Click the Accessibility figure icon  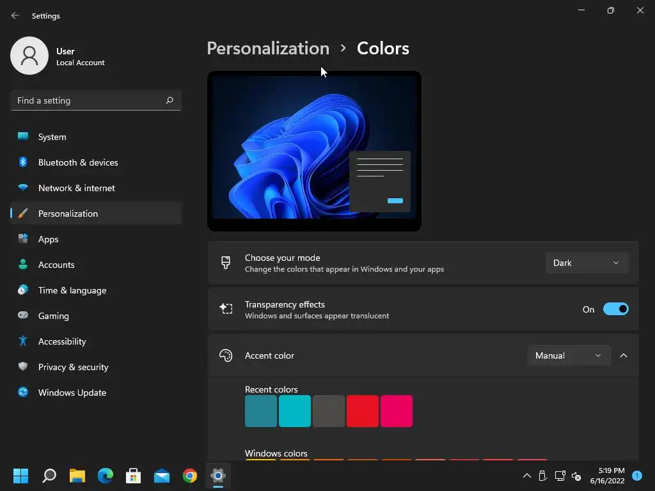pyautogui.click(x=23, y=341)
